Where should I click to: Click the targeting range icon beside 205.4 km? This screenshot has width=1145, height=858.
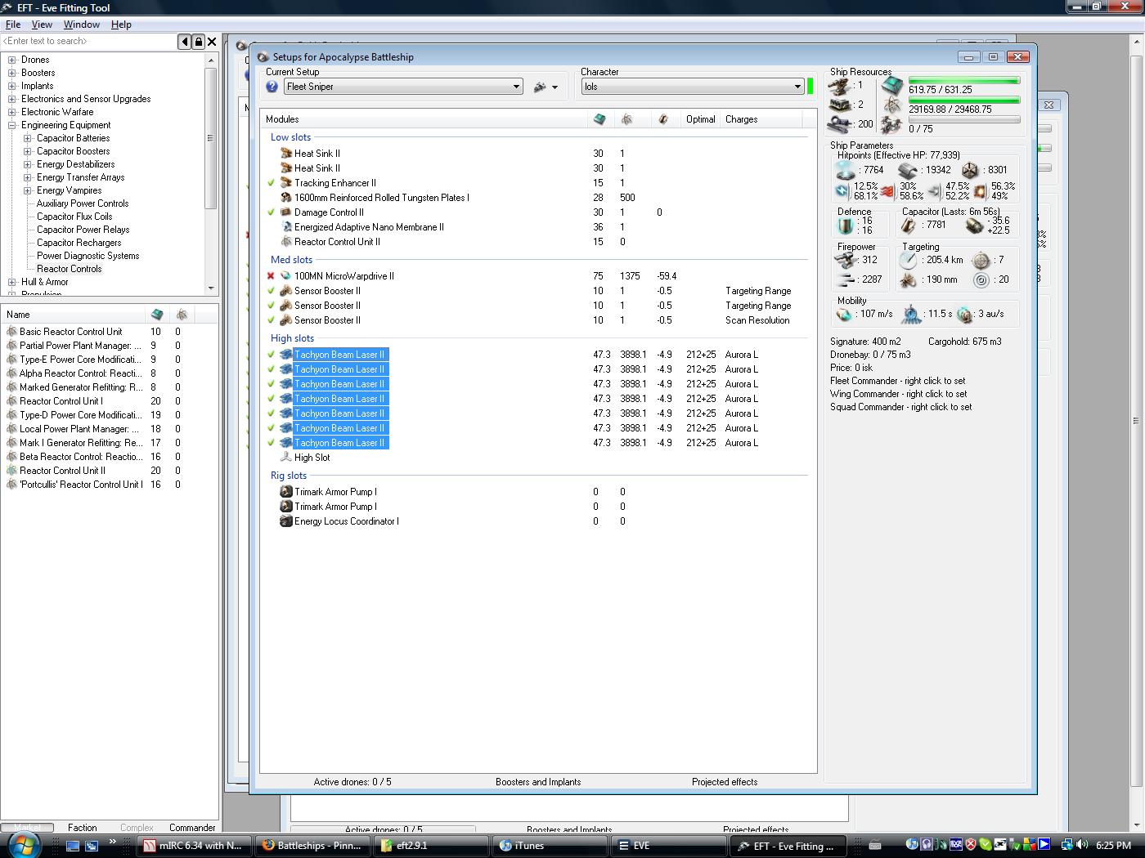click(908, 260)
